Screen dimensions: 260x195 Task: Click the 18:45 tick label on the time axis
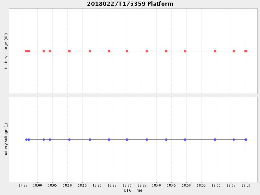tap(171, 185)
